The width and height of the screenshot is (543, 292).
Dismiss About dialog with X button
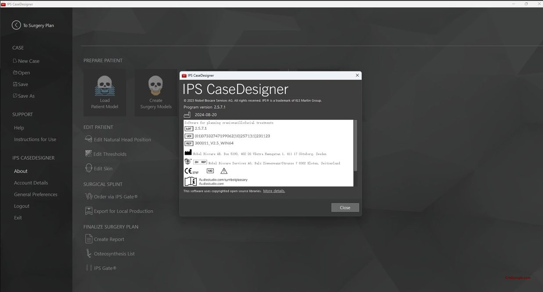(x=357, y=75)
